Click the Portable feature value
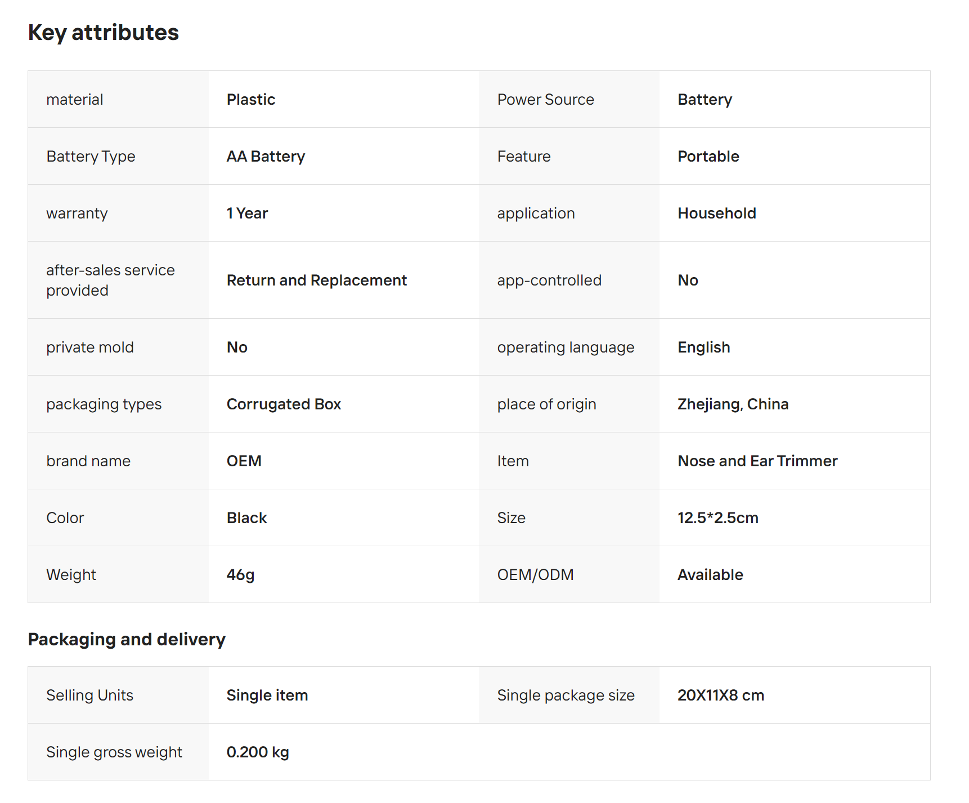This screenshot has height=803, width=969. pyautogui.click(x=708, y=157)
